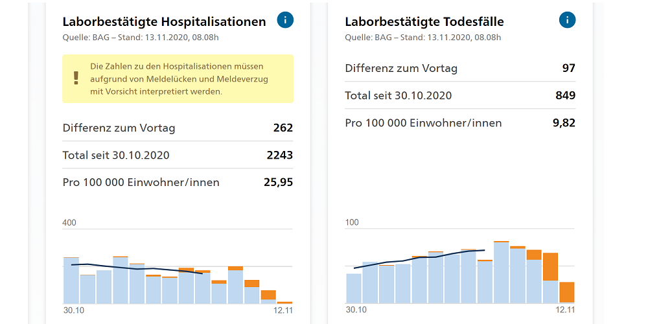Viewport: 648px width, 324px height.
Task: Click the per-100,000 value 25,95
Action: [279, 182]
